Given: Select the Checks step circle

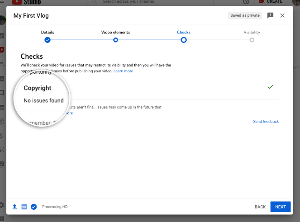Looking at the screenshot, I should click(184, 40).
